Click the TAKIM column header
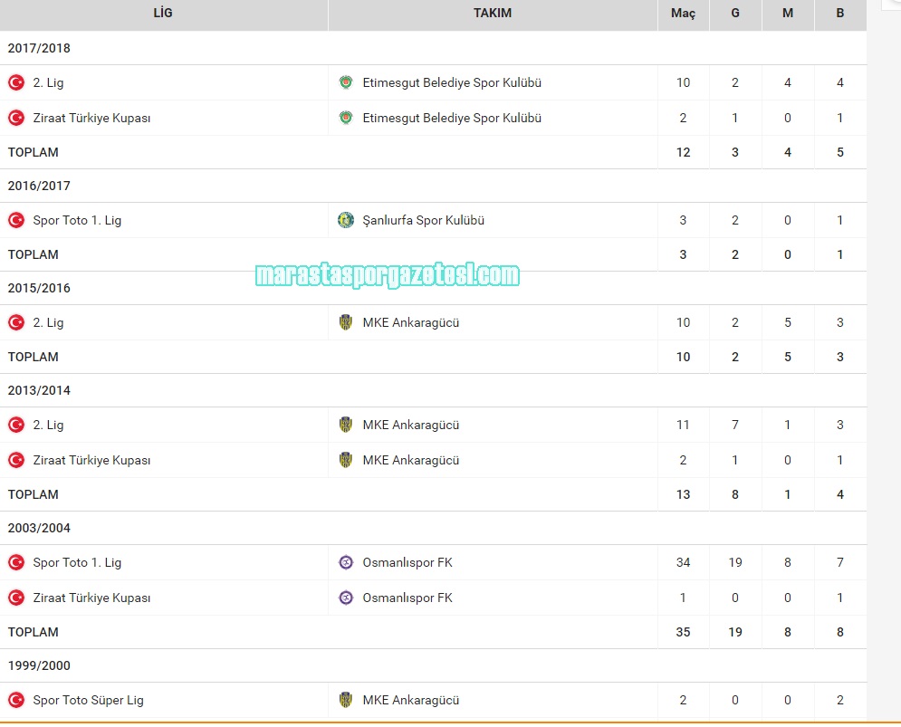 [493, 14]
